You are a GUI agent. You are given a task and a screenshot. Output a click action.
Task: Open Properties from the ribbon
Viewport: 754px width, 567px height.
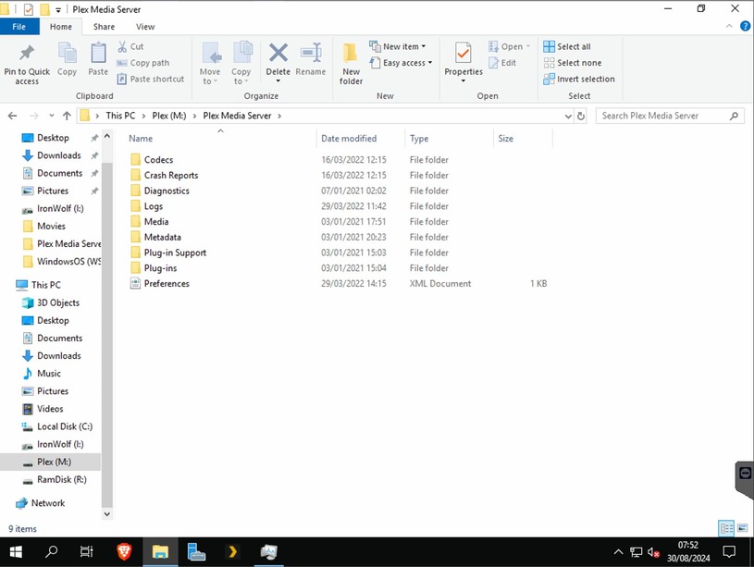[464, 62]
